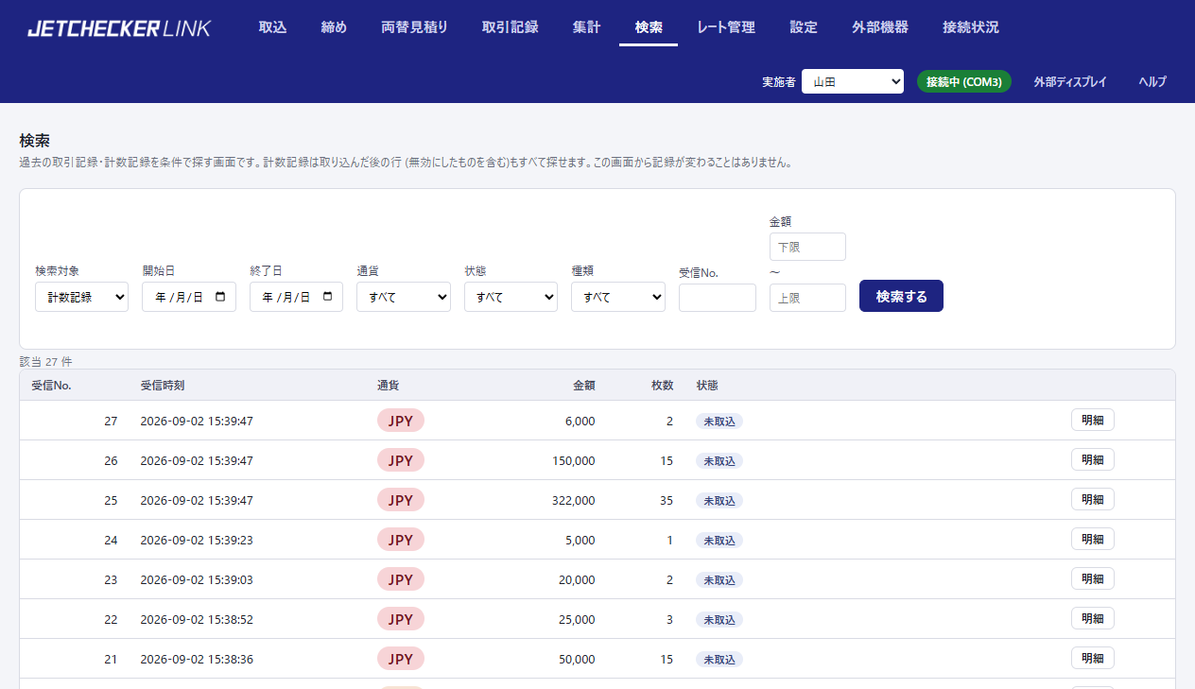
Task: Click the 開始日 date field
Action: pos(189,297)
